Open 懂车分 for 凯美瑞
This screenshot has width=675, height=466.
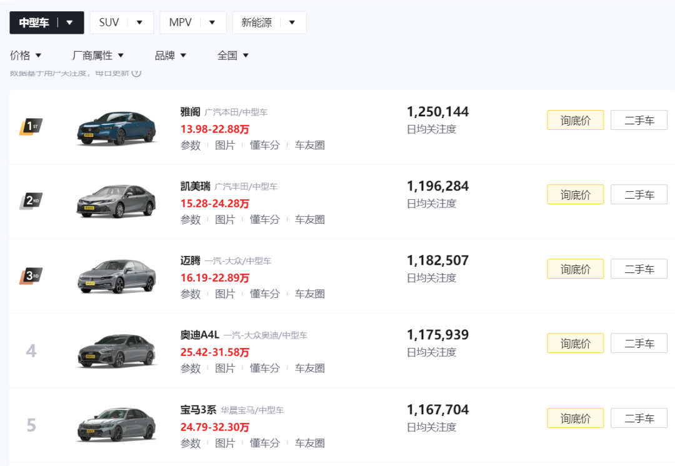tap(265, 220)
